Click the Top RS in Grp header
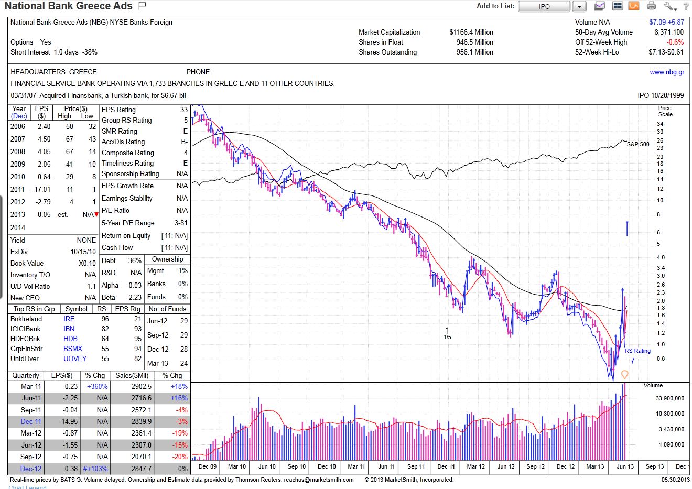This screenshot has height=489, width=692. point(34,309)
